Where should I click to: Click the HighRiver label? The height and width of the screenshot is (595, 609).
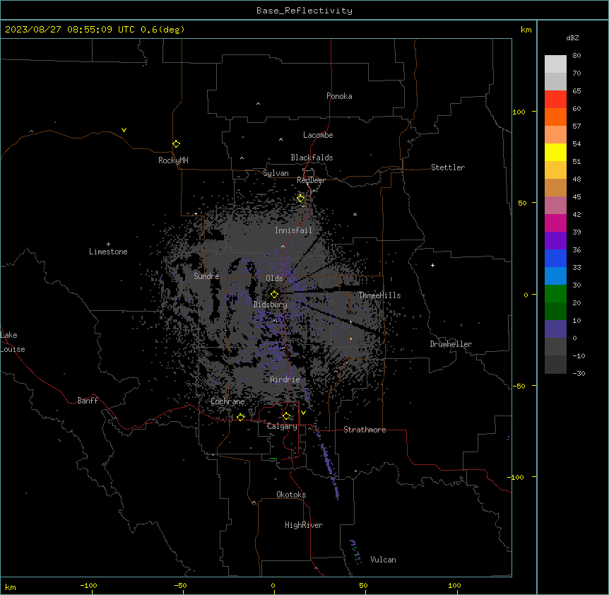pyautogui.click(x=304, y=525)
